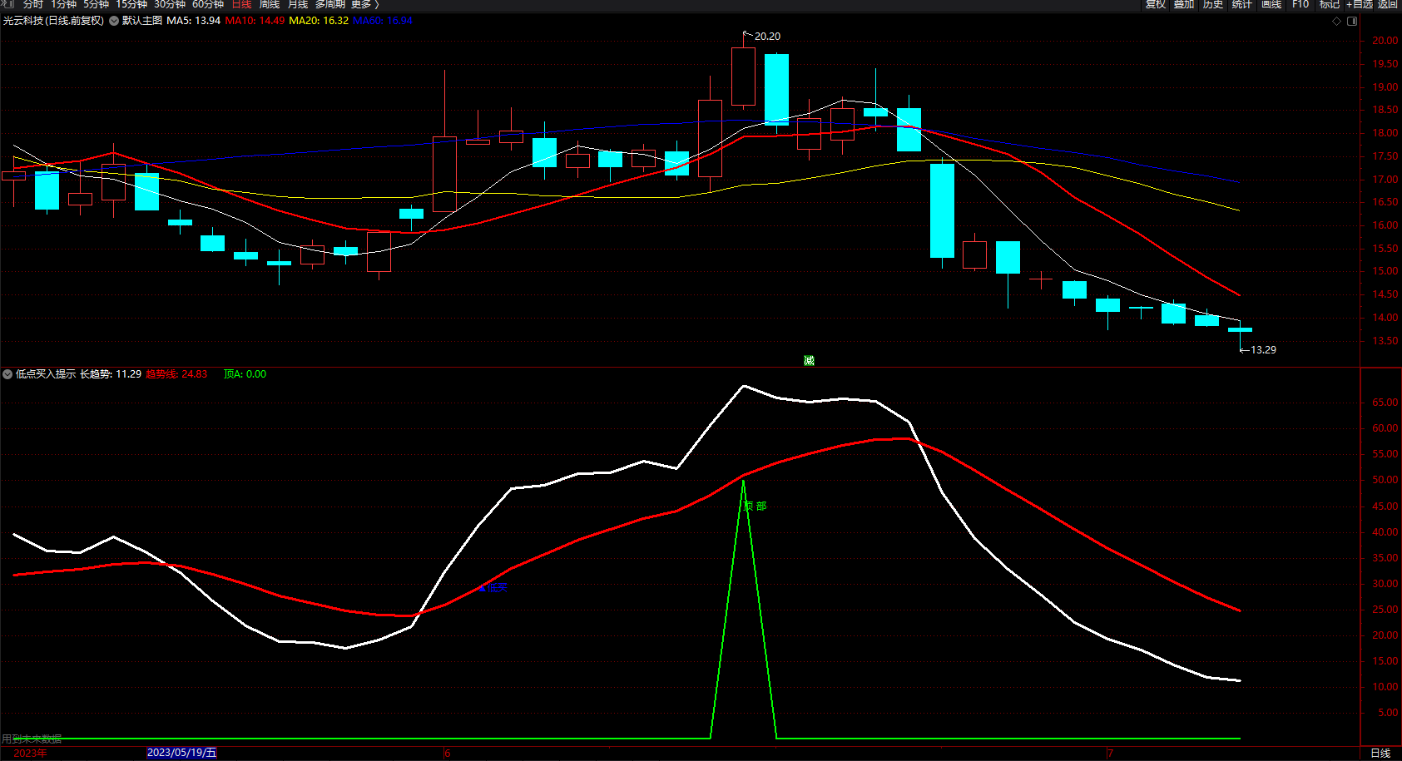Image resolution: width=1402 pixels, height=761 pixels.
Task: Open 低点买入提示 indicator dropdown arrow
Action: tap(7, 374)
